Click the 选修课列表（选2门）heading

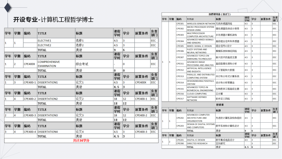(219, 14)
